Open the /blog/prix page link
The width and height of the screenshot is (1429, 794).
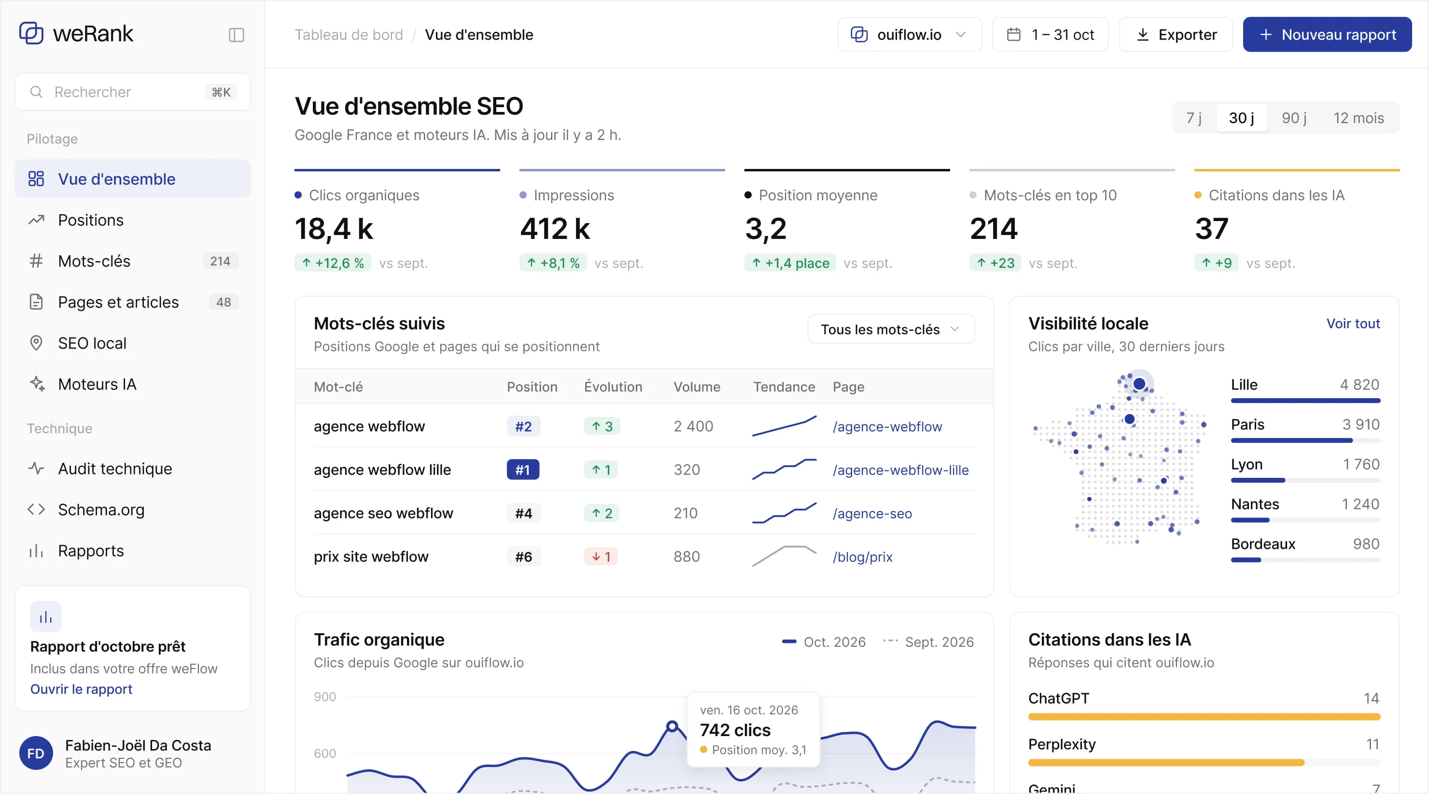pyautogui.click(x=862, y=557)
